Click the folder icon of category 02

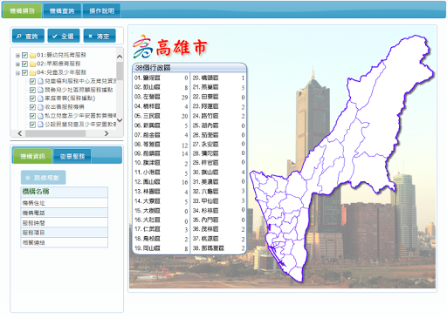(x=32, y=64)
